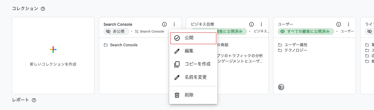374x110 pixels.
Task: Select 公開 in the context menu
Action: (x=193, y=38)
